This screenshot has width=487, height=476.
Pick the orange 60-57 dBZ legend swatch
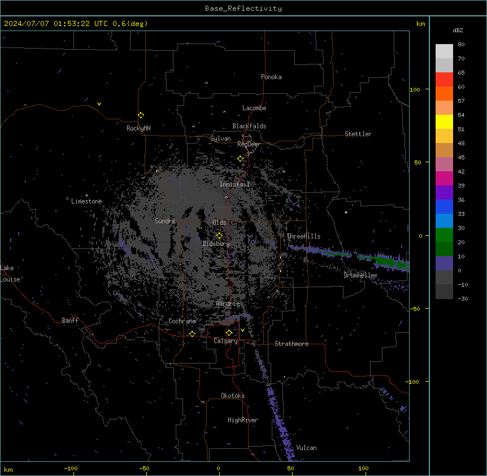pos(444,93)
